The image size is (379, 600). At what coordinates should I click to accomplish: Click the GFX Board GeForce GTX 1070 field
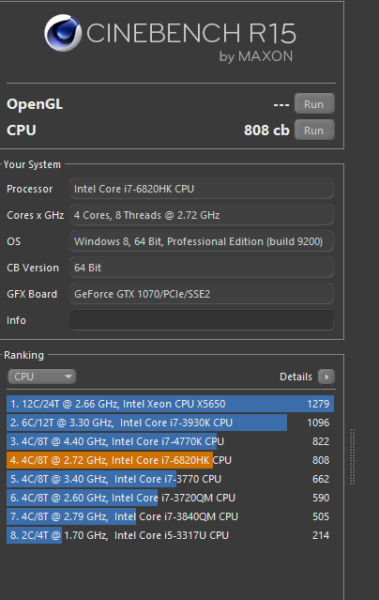(x=202, y=294)
